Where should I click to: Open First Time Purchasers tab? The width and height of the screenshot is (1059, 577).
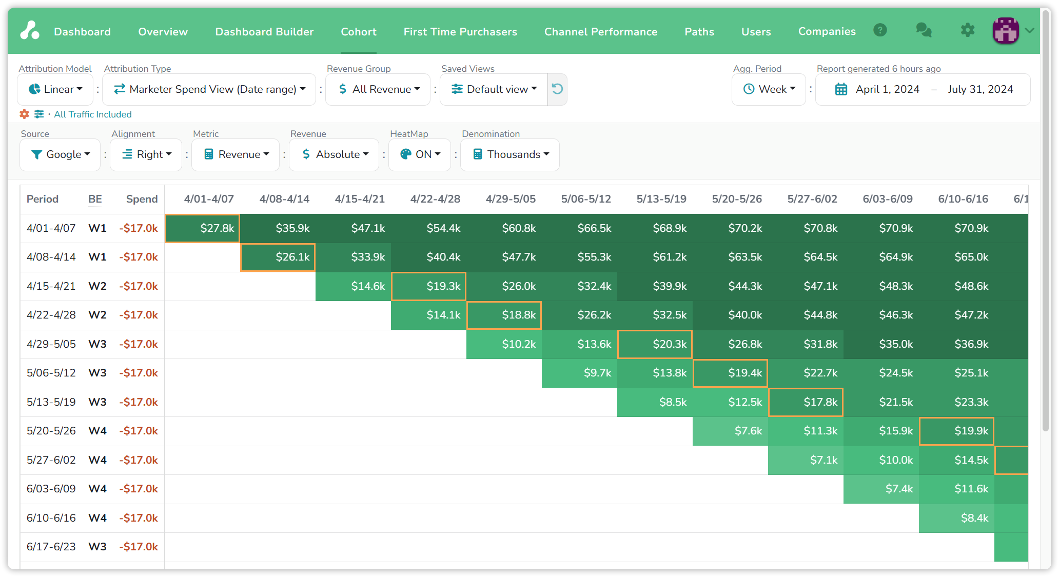coord(460,32)
